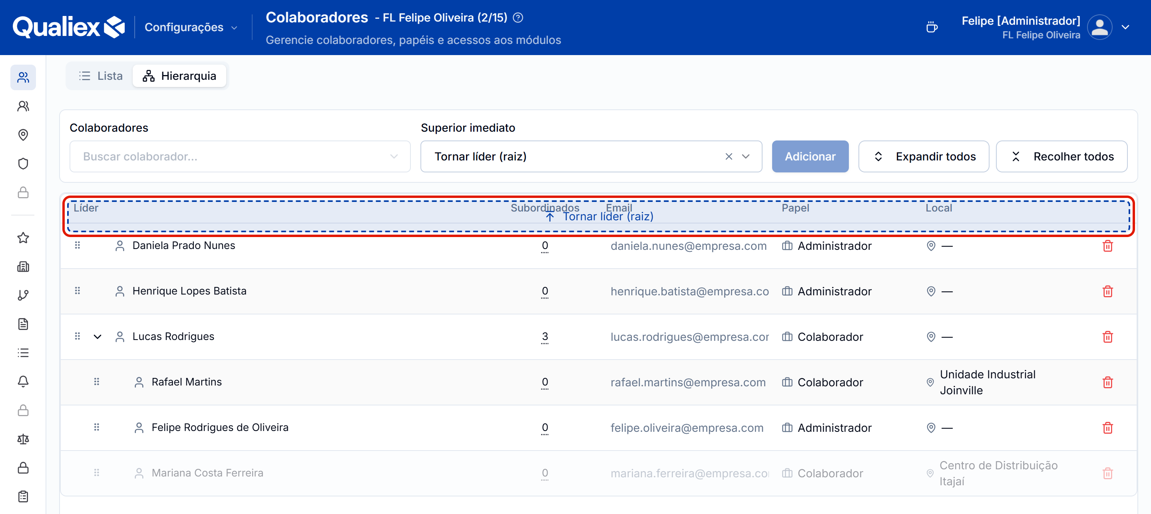The height and width of the screenshot is (514, 1151).
Task: Select the Hierarquia tab
Action: tap(179, 76)
